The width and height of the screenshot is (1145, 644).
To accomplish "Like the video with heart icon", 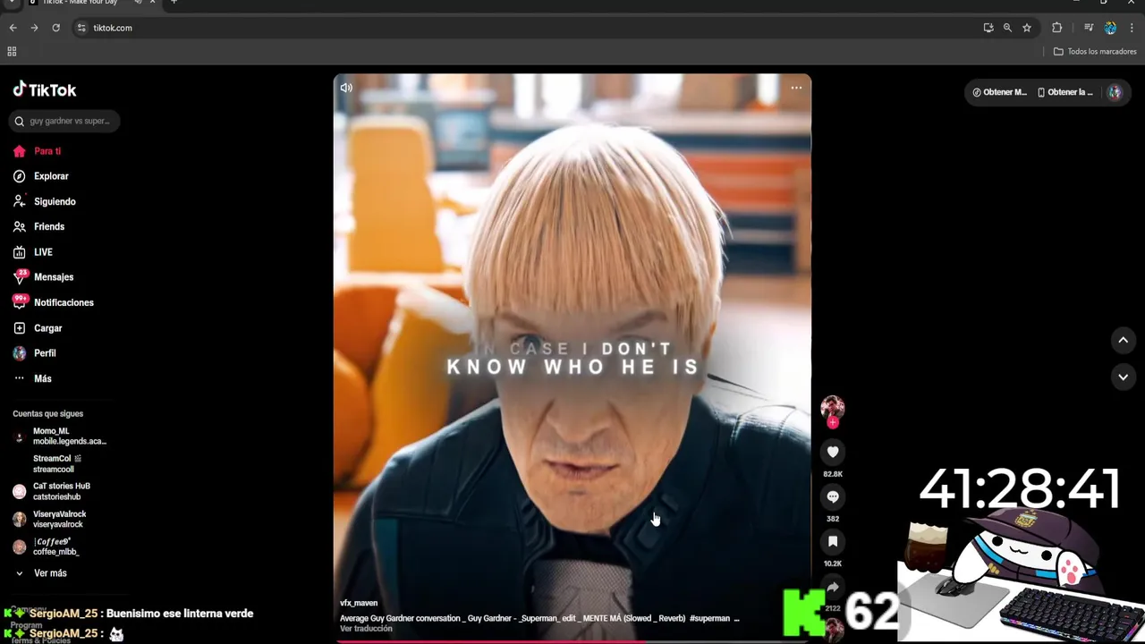I will (833, 453).
